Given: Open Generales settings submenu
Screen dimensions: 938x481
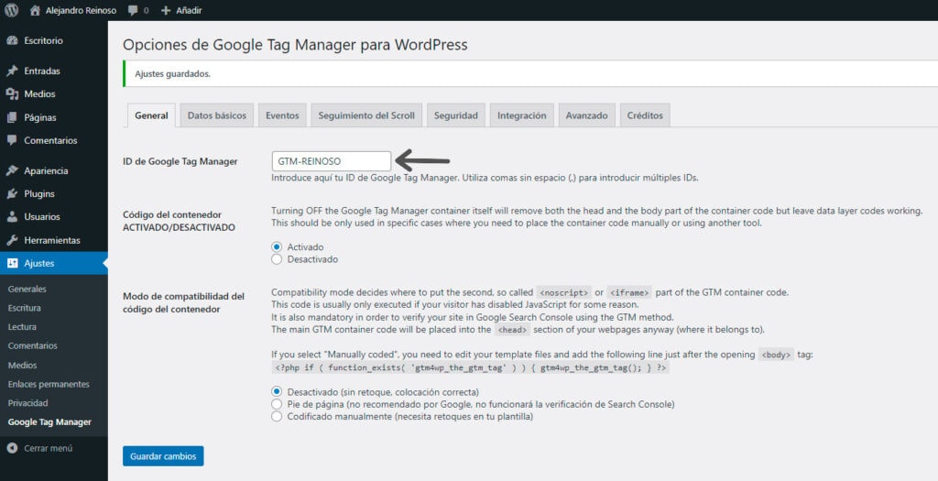Looking at the screenshot, I should click(x=27, y=289).
